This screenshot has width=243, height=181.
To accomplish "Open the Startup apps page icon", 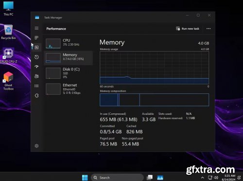I will click(x=36, y=67).
